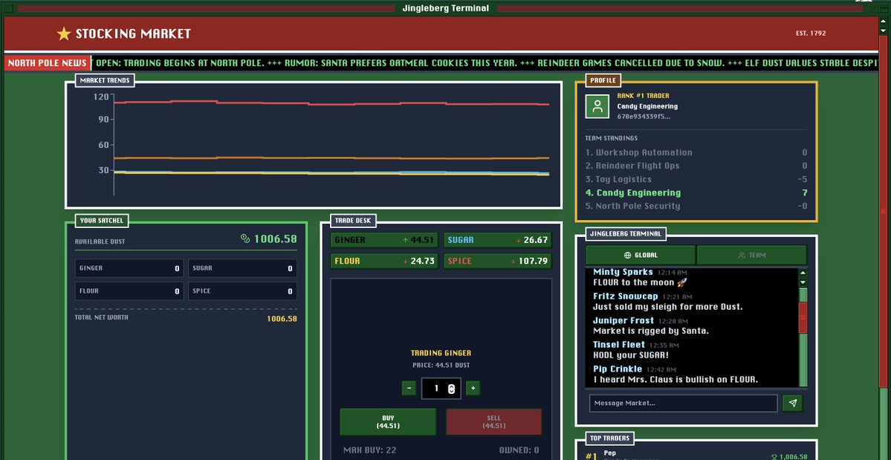Click the 'Market is rigged by Santa.' message
This screenshot has height=460, width=891.
click(651, 331)
